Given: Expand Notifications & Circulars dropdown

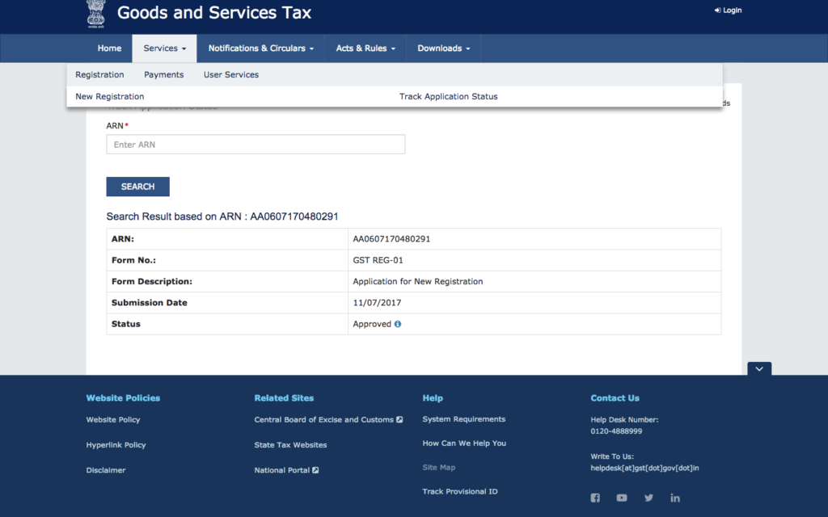Looking at the screenshot, I should 260,48.
